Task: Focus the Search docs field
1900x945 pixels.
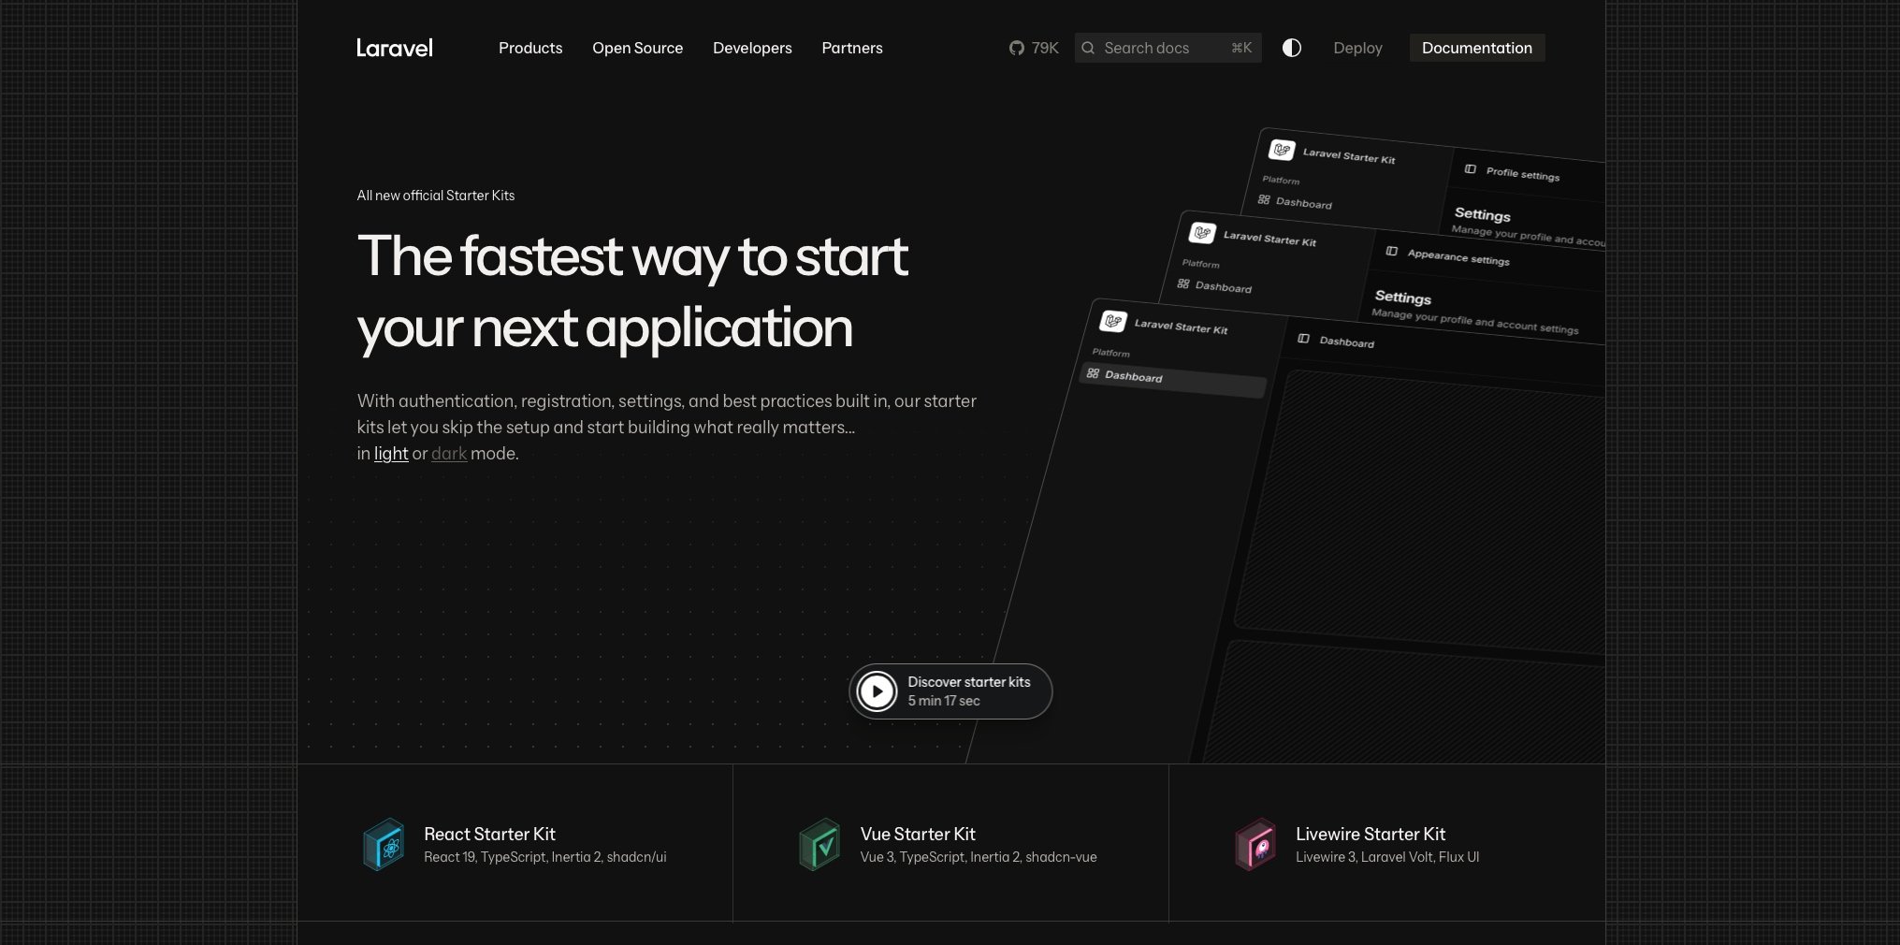Action: click(x=1168, y=48)
